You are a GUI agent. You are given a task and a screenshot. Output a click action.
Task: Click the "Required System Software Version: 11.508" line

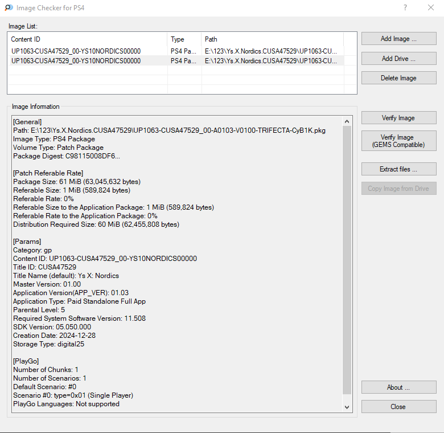(x=79, y=318)
